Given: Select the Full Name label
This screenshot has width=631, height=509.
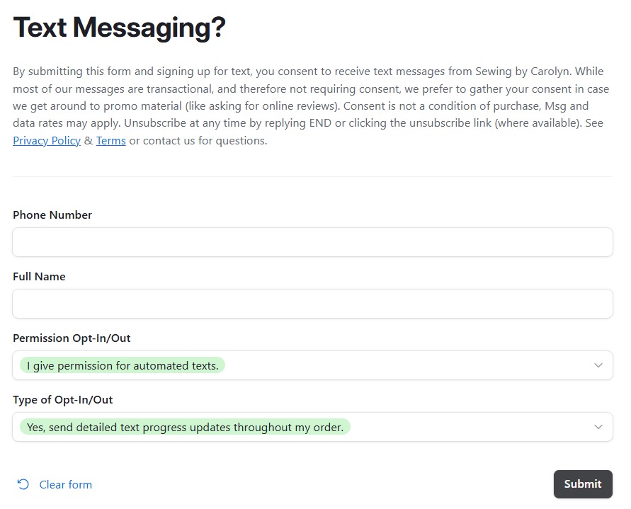Looking at the screenshot, I should (39, 276).
